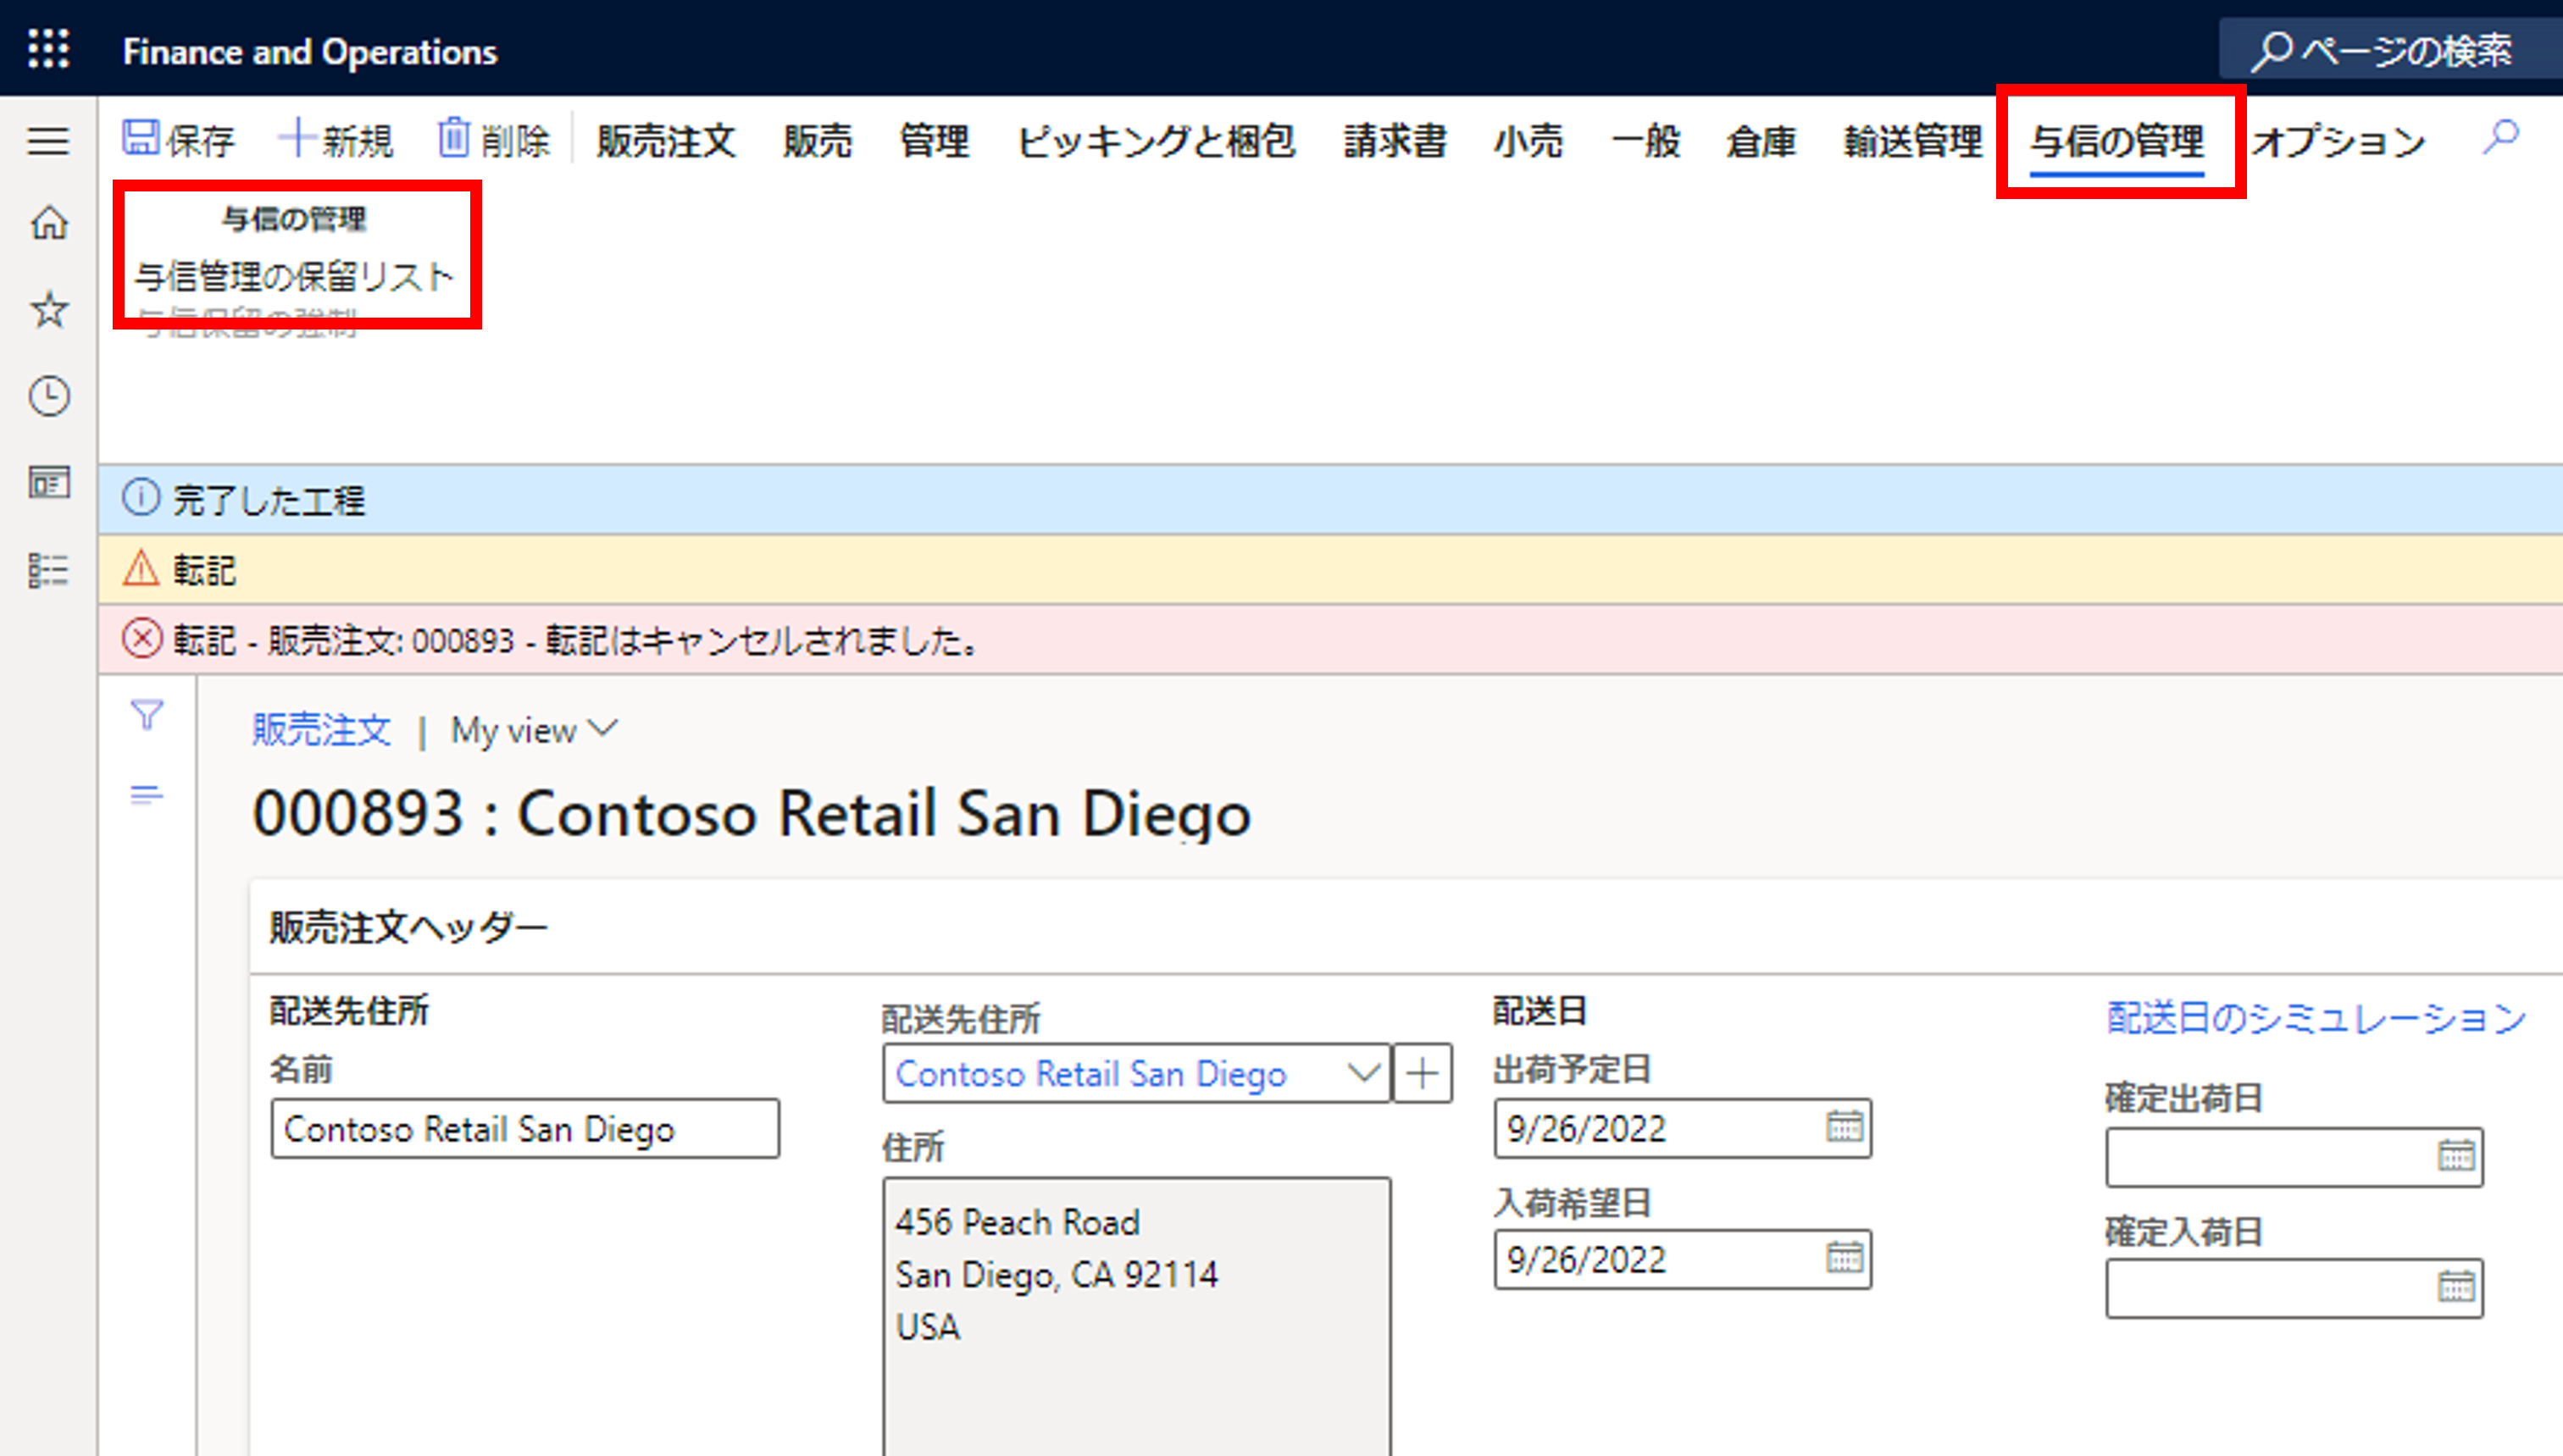The width and height of the screenshot is (2563, 1456).
Task: Open calendar for 出荷予定日
Action: pyautogui.click(x=1844, y=1127)
